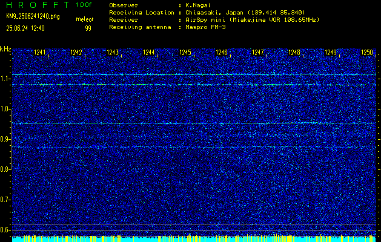Select the observer name K.Nagai

coord(198,5)
